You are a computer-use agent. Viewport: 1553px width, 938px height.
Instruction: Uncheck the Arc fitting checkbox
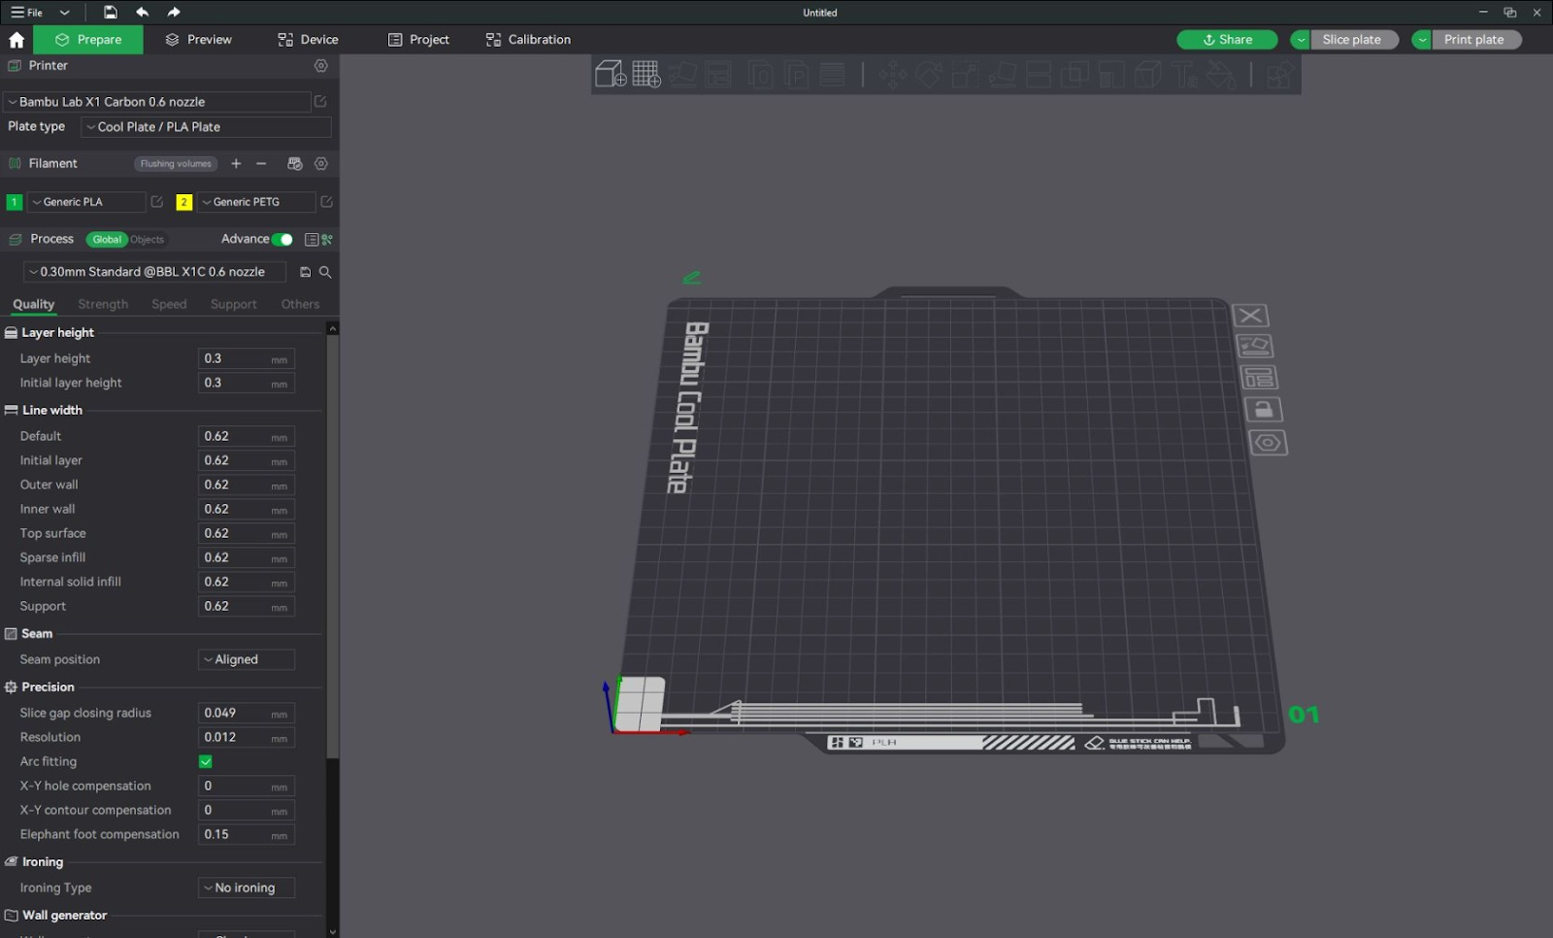point(206,762)
